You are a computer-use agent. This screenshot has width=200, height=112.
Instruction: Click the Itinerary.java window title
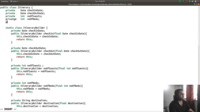100,4
